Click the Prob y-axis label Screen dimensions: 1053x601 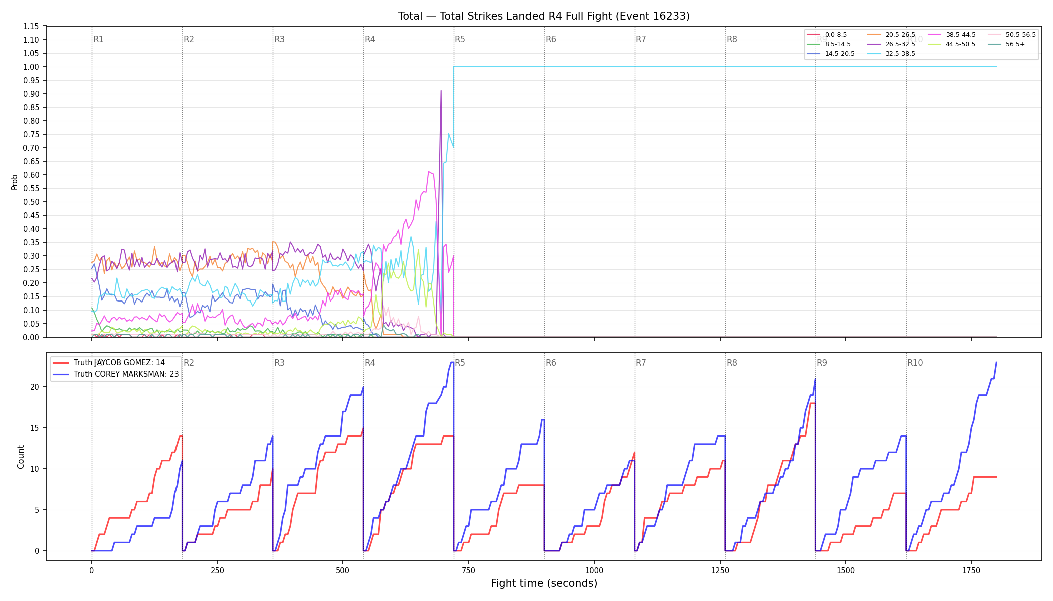pyautogui.click(x=15, y=182)
